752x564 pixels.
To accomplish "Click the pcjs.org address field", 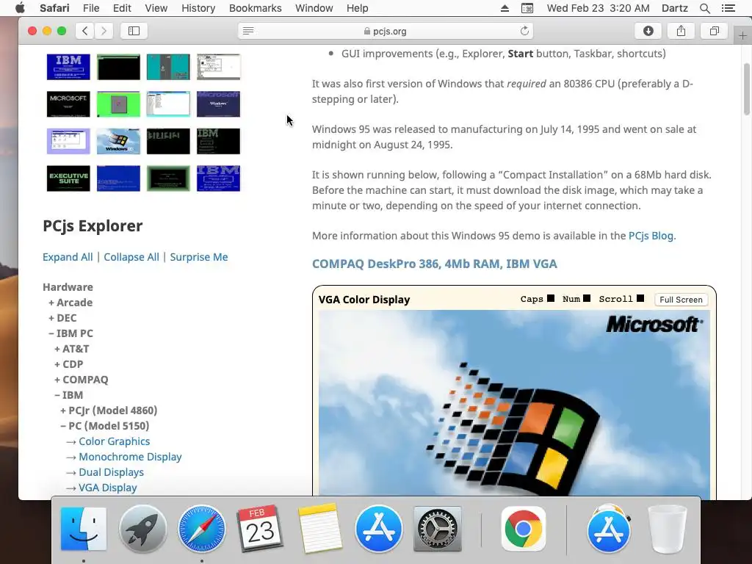I will click(x=385, y=31).
